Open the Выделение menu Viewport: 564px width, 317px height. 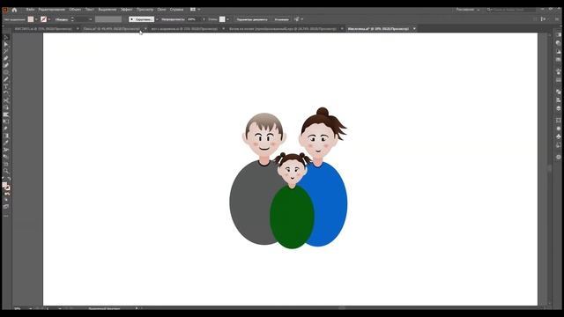[108, 10]
